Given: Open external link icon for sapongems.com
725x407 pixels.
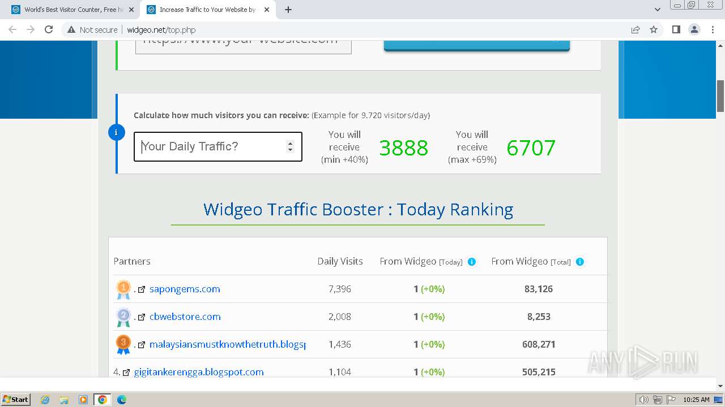Looking at the screenshot, I should pos(142,289).
